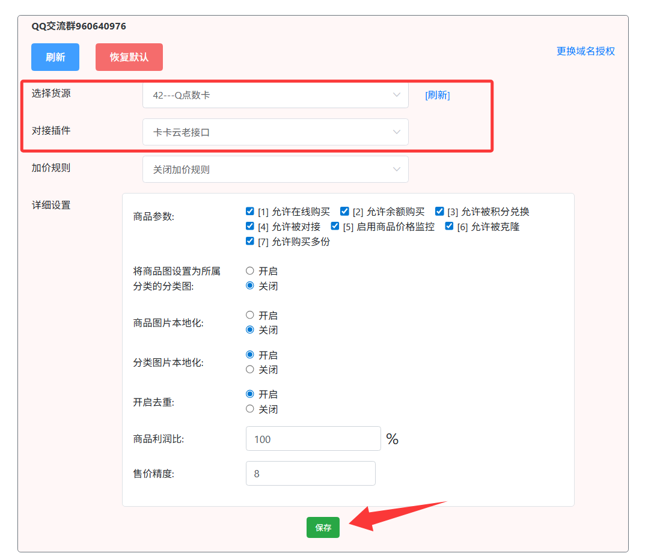Select 开启 for 商品图片本地化
The image size is (654, 559).
click(250, 315)
